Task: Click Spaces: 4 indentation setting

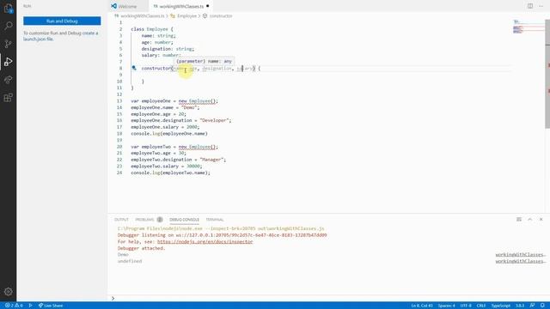Action: pos(447,306)
